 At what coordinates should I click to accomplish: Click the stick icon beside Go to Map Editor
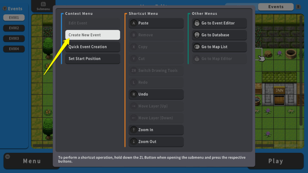click(197, 59)
